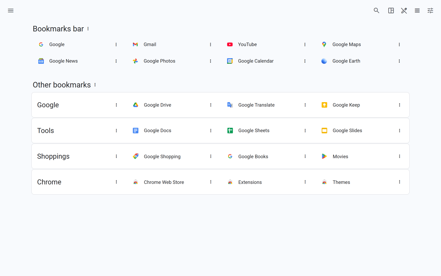Open the Chrome Web Store bookmark link
Viewport: 441px width, 276px height.
[x=164, y=182]
